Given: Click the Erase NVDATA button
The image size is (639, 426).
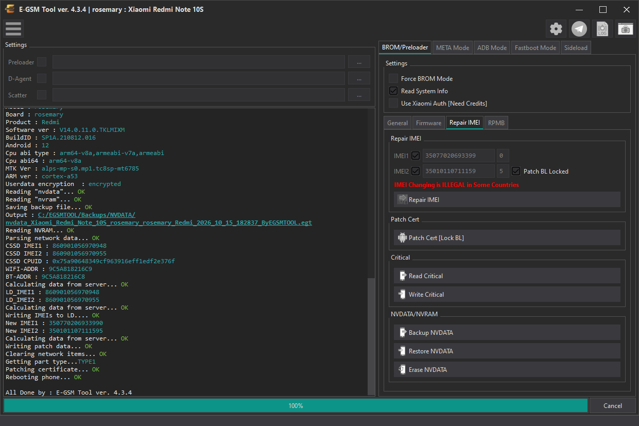Looking at the screenshot, I should click(x=507, y=369).
